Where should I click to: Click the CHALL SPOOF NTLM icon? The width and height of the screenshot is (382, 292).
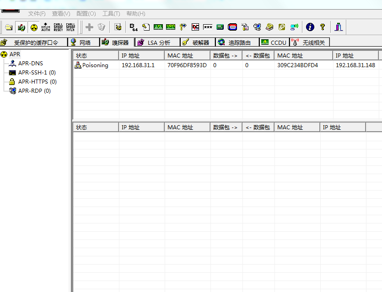pyautogui.click(x=70, y=27)
